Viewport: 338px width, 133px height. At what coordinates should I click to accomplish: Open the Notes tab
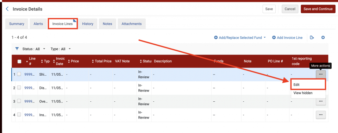click(107, 24)
